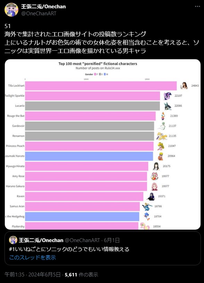Image resolution: width=204 pixels, height=283 pixels.
Task: Click the quoted tweet's small avatar
Action: (13, 240)
